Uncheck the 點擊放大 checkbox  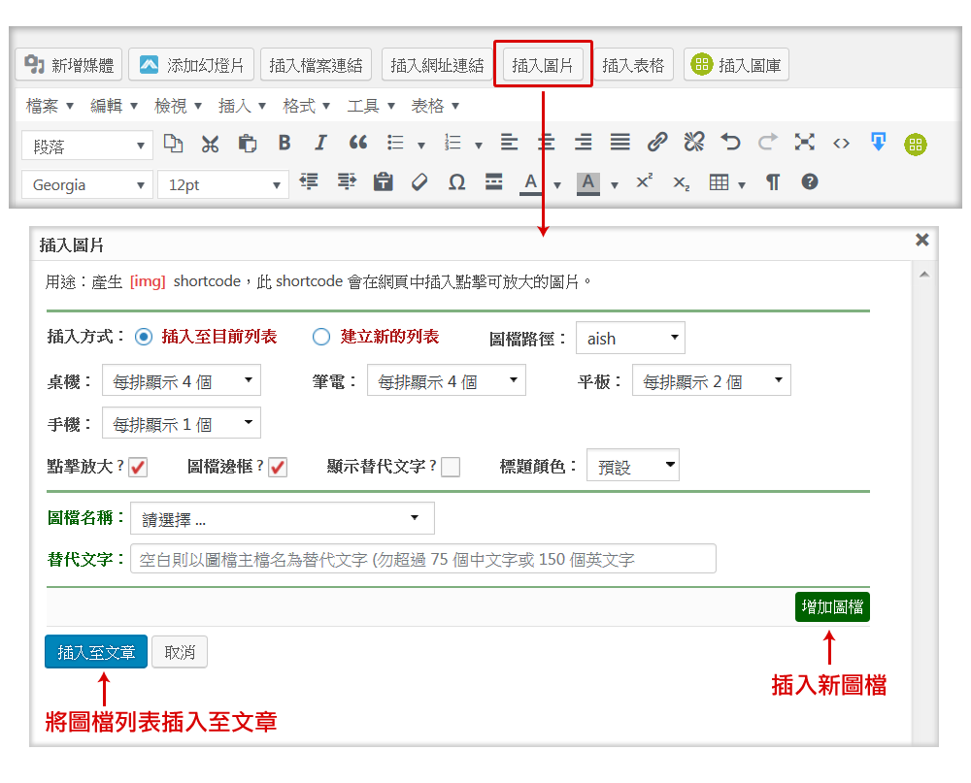pos(137,467)
